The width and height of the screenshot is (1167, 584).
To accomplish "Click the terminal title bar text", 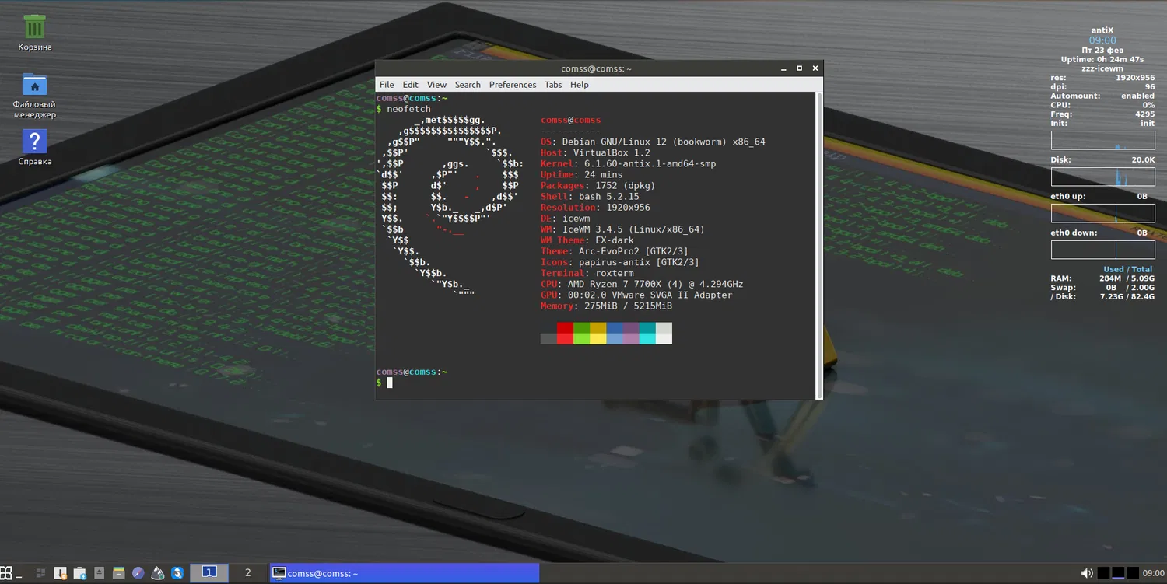I will [x=596, y=68].
